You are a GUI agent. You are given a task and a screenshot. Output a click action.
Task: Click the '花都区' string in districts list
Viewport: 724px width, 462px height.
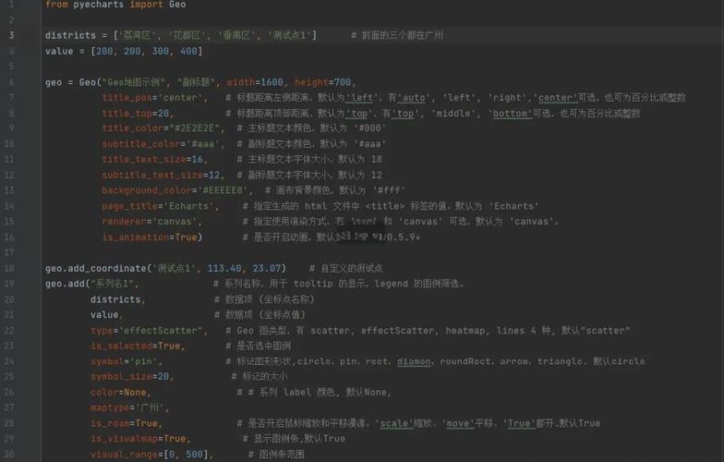coord(187,35)
